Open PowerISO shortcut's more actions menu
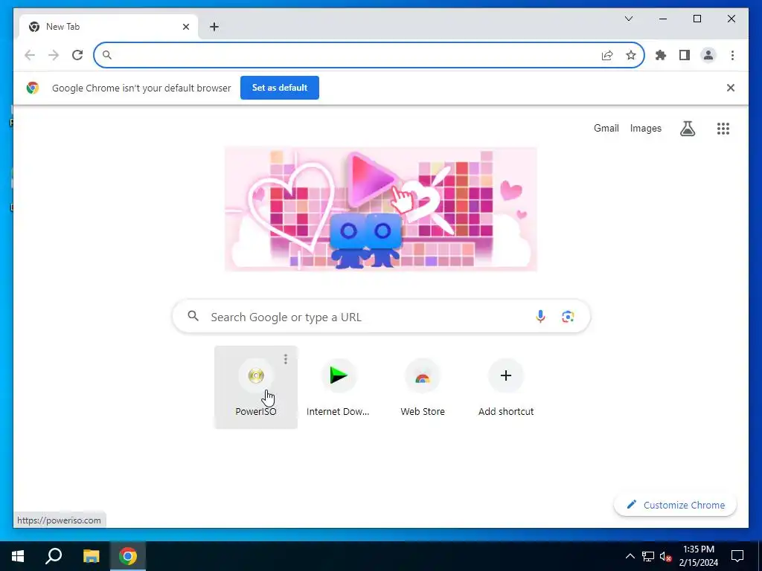Viewport: 762px width, 571px height. tap(286, 359)
